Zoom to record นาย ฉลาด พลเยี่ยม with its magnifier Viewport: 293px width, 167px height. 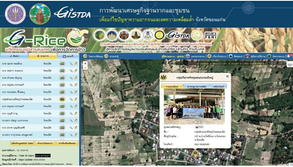pos(71,63)
